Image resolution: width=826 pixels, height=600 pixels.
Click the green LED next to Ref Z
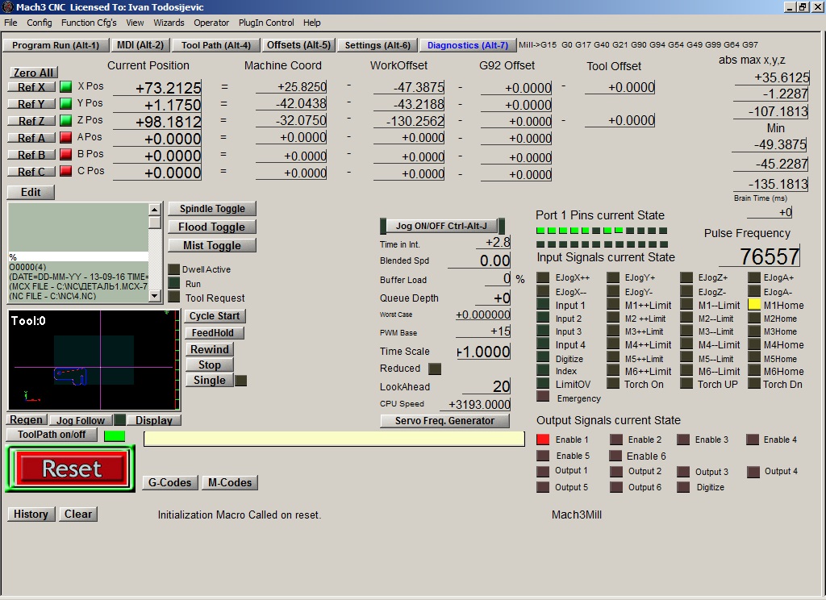click(x=66, y=120)
